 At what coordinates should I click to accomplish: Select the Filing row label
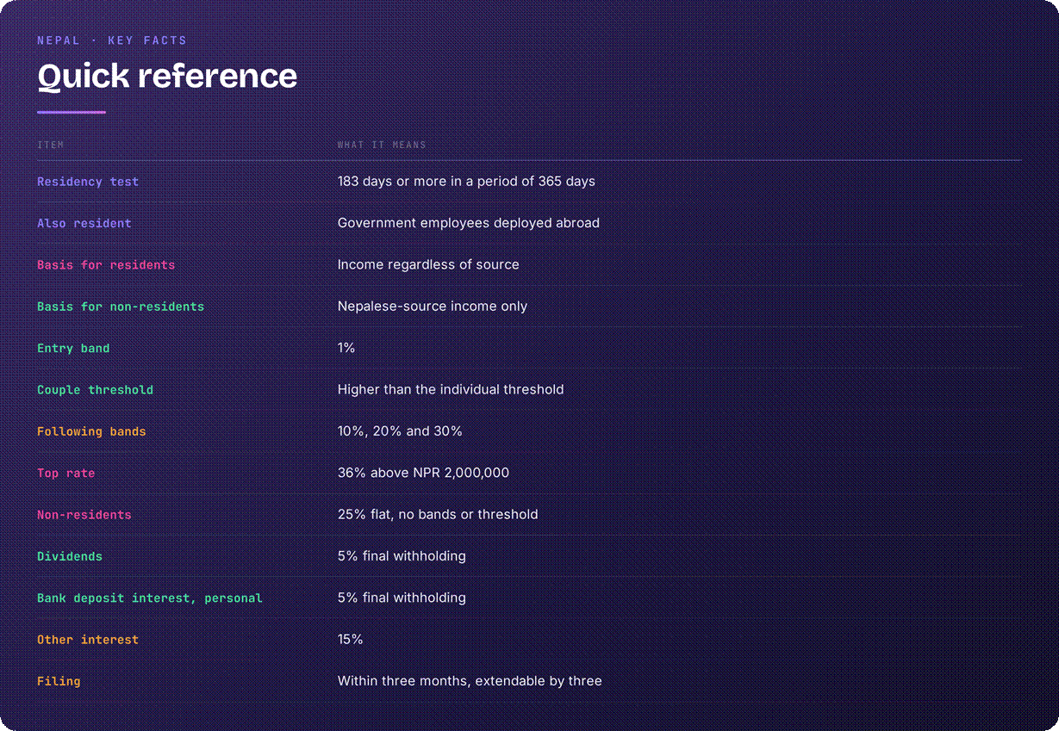click(x=59, y=681)
